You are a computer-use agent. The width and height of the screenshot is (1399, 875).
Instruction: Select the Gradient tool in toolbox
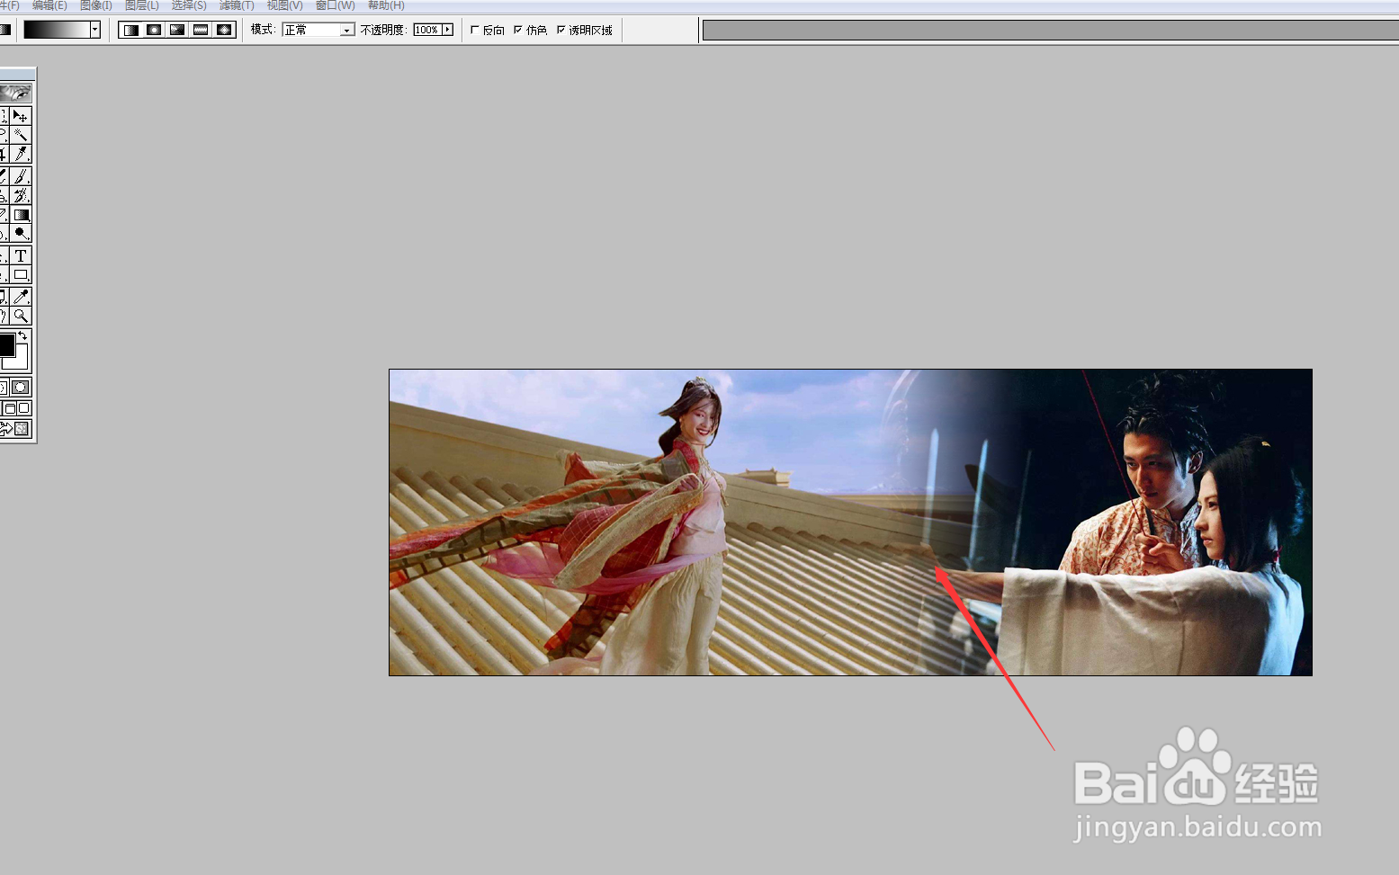pos(21,215)
